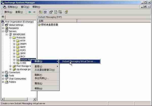The image size is (152, 106).
Task: Click the tree pane right scroll arrow
Action: point(34,99)
